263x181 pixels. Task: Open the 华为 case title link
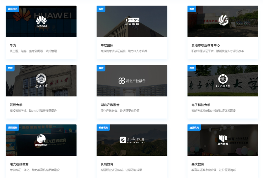pyautogui.click(x=13, y=45)
